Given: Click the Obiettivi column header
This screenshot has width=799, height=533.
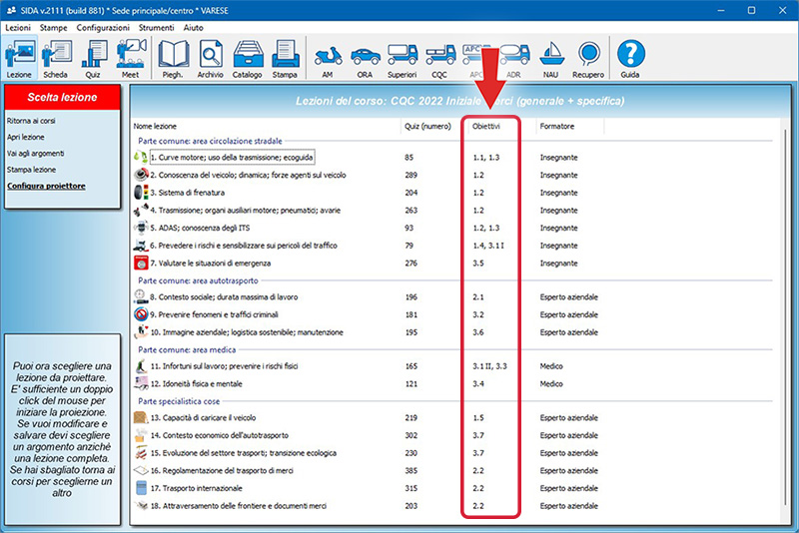Looking at the screenshot, I should click(487, 127).
